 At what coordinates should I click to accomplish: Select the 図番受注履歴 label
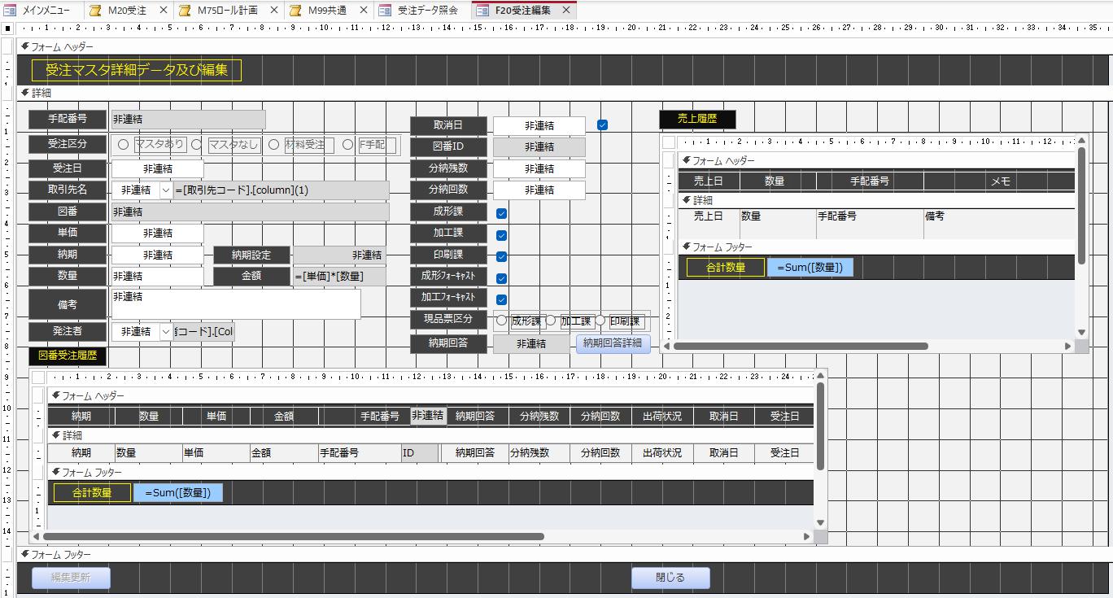click(x=68, y=356)
